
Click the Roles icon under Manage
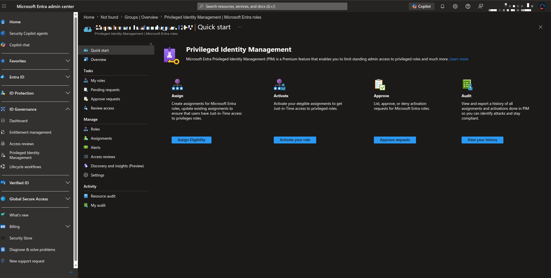click(86, 129)
